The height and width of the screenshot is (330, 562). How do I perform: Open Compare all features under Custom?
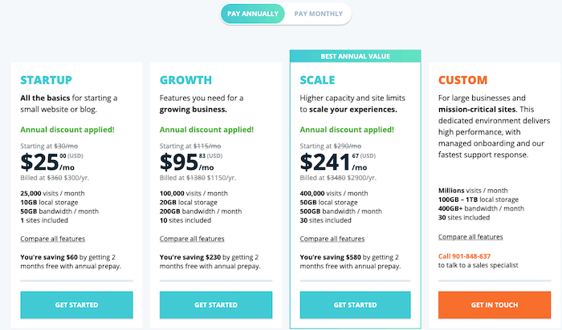[470, 236]
